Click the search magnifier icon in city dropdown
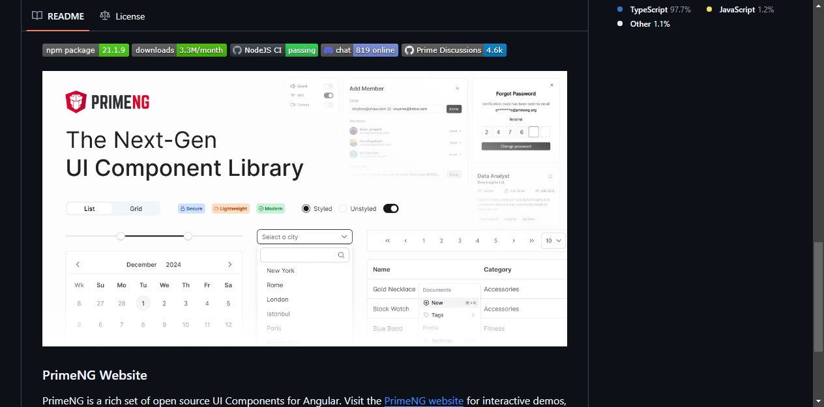Screen dimensions: 824x407 click(x=341, y=255)
